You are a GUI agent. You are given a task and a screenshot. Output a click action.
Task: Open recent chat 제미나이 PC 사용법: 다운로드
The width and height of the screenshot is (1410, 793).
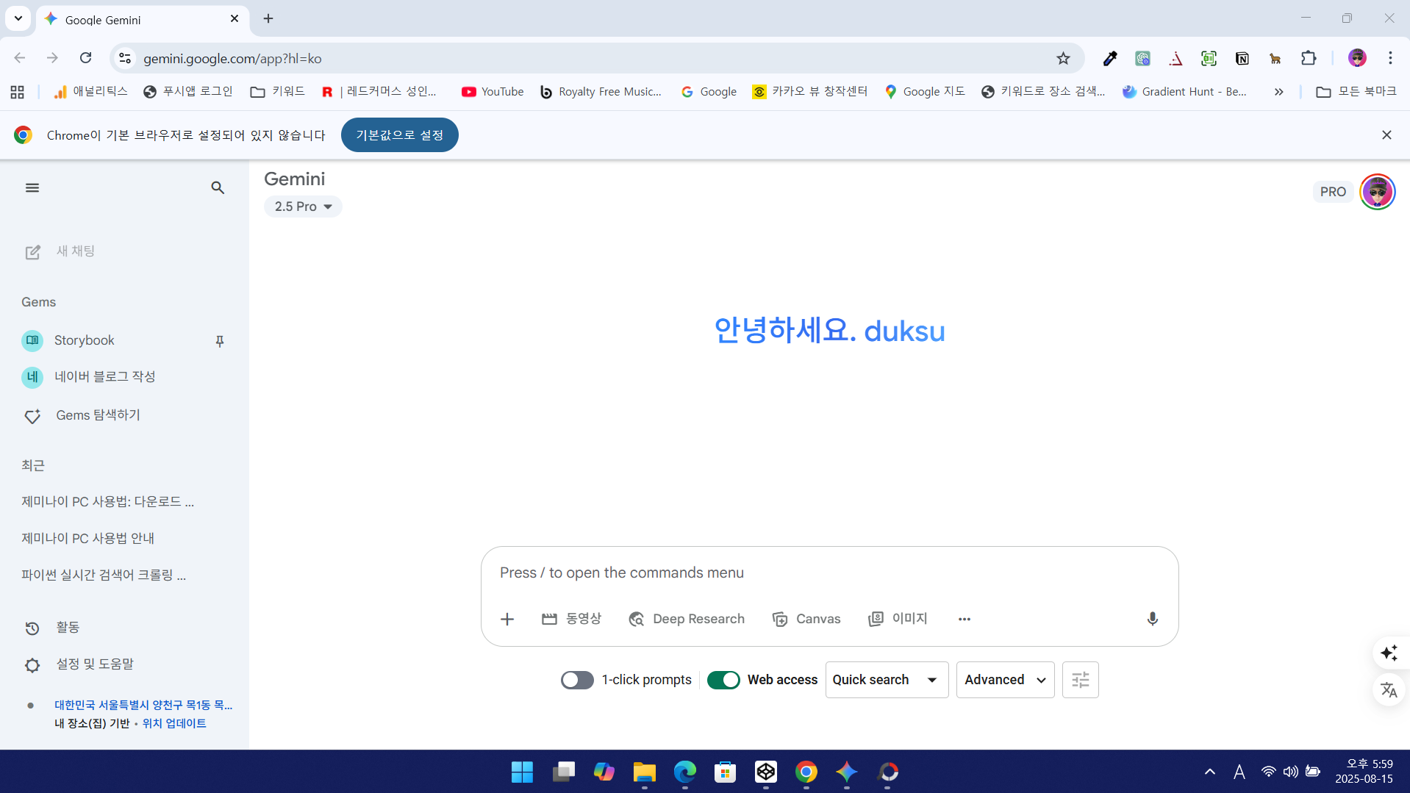tap(108, 501)
